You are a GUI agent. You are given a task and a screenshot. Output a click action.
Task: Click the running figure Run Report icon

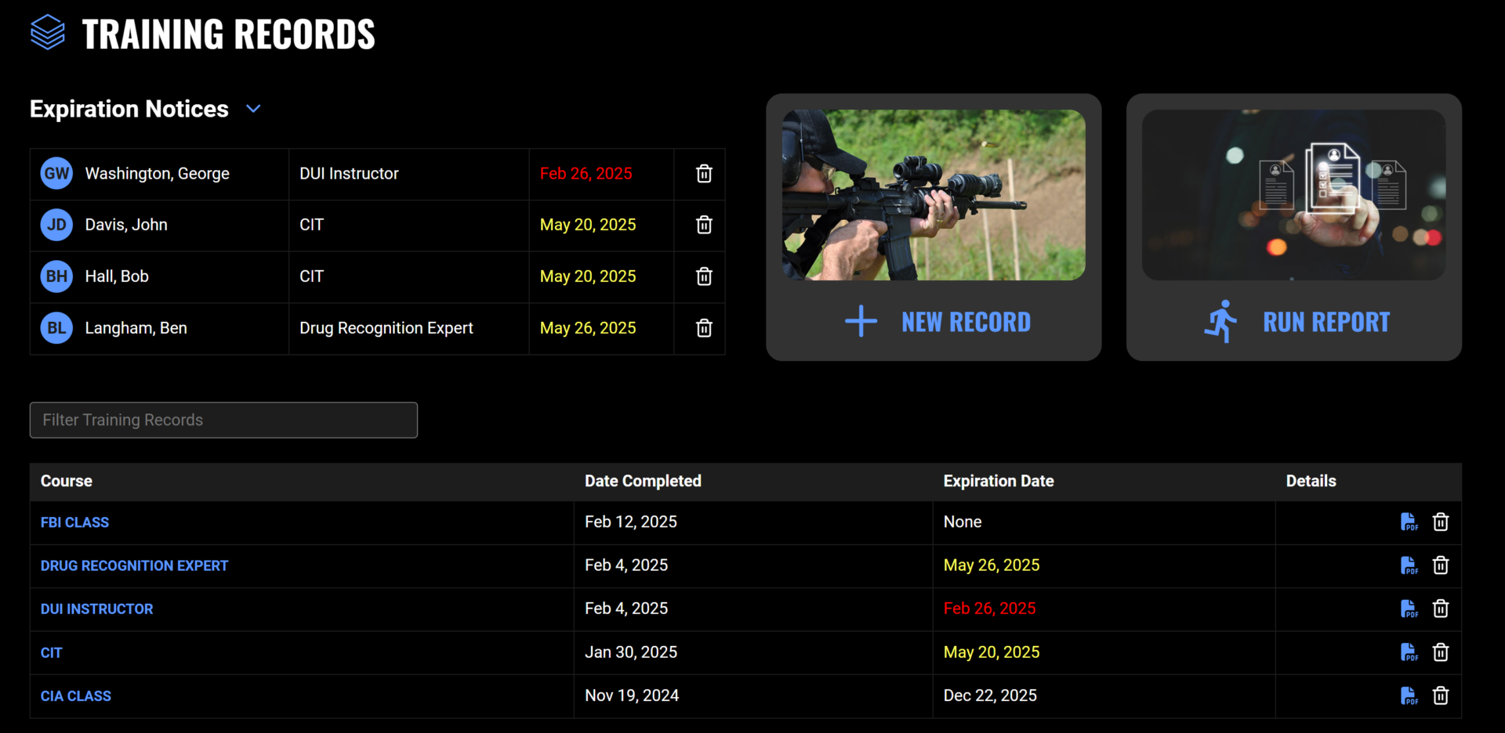pos(1220,321)
